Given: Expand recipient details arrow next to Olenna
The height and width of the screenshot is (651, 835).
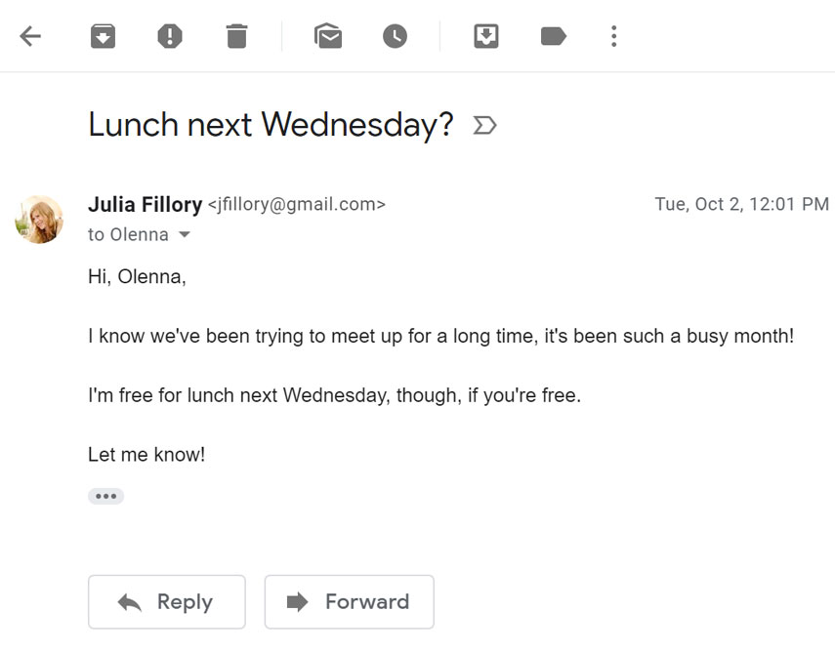Looking at the screenshot, I should coord(184,235).
